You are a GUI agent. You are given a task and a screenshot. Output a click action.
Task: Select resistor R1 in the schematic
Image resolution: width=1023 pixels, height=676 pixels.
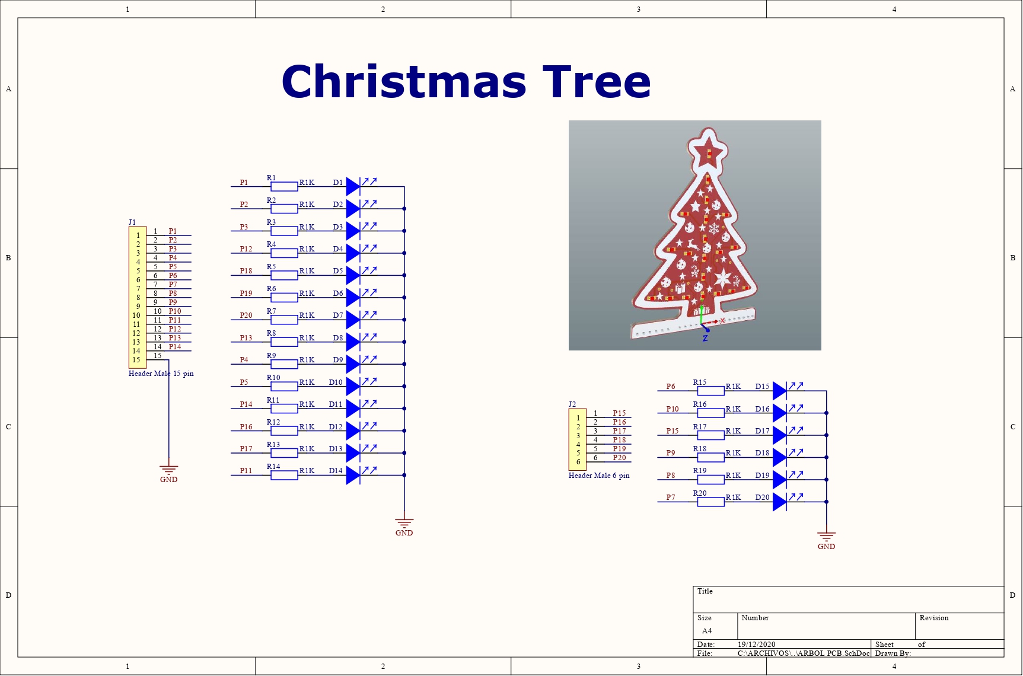283,185
